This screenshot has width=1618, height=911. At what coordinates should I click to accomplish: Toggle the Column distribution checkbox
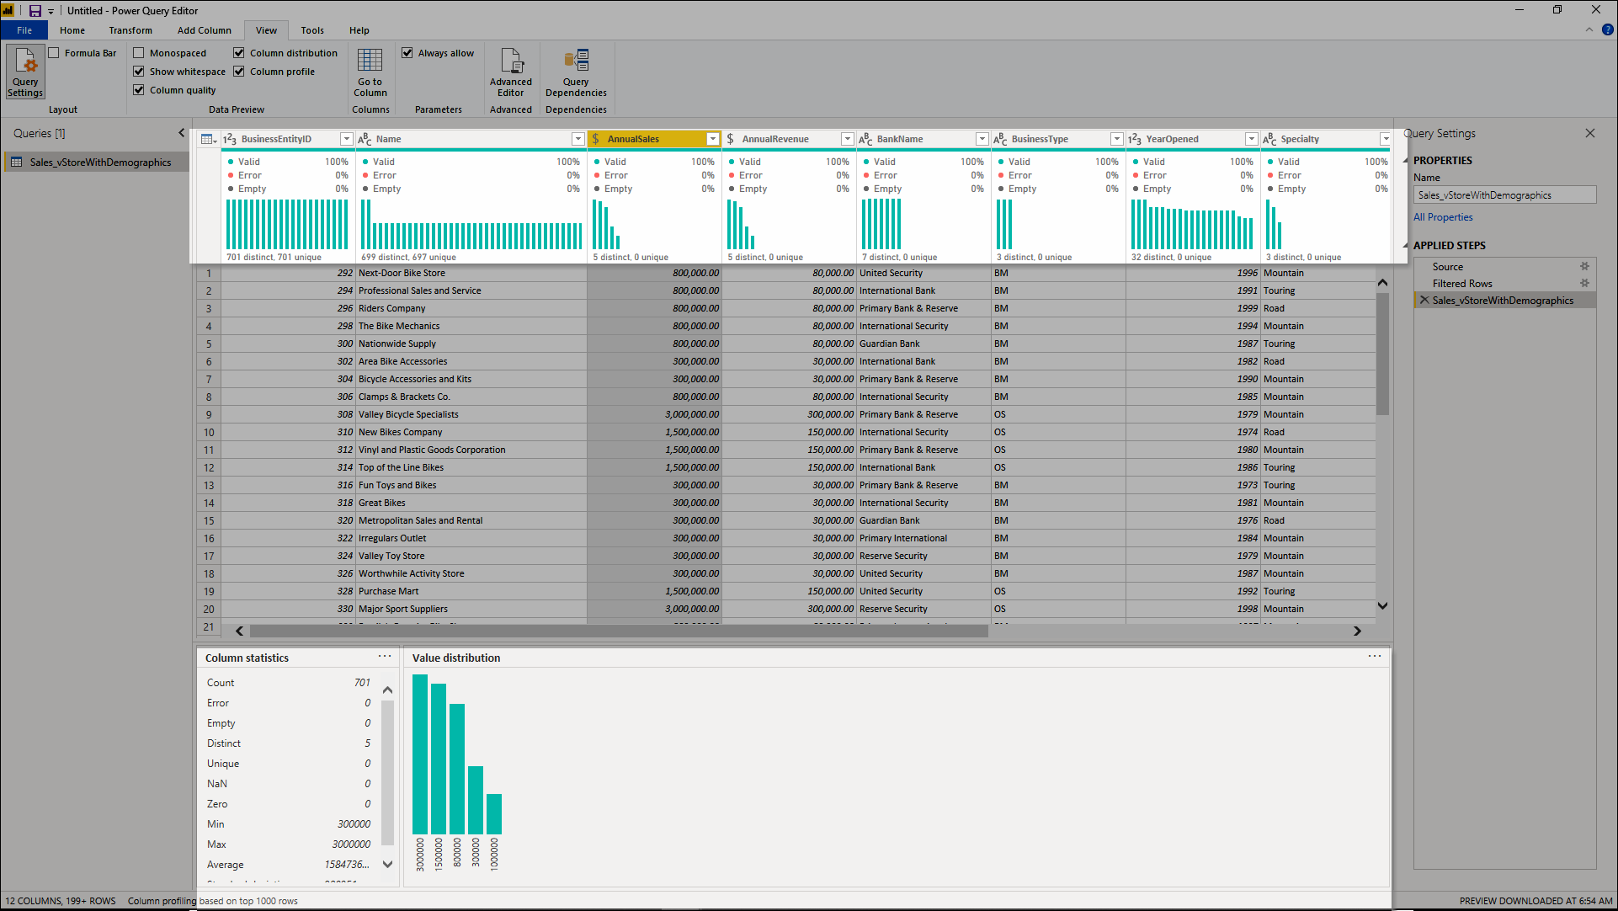(x=240, y=51)
